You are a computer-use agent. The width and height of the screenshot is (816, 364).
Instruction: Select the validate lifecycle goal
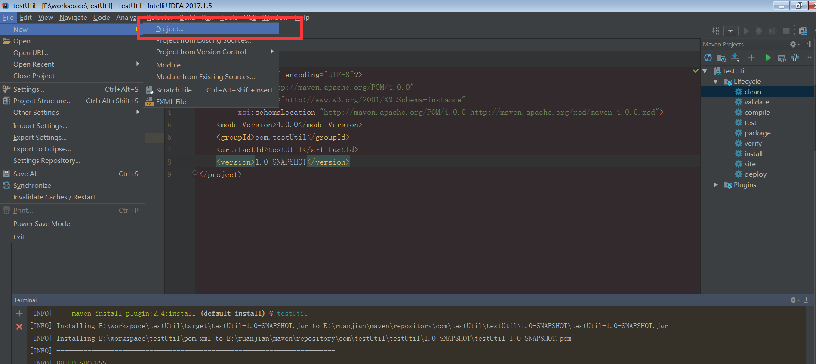pyautogui.click(x=757, y=102)
